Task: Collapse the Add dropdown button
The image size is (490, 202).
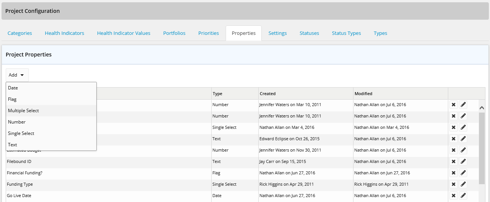Action: (x=17, y=75)
